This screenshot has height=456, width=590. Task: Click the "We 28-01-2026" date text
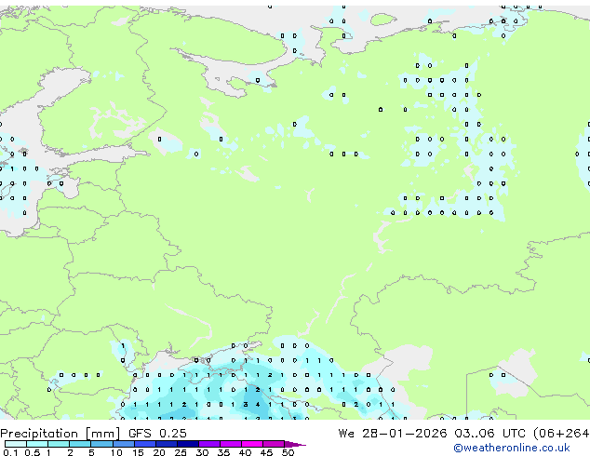pyautogui.click(x=393, y=433)
